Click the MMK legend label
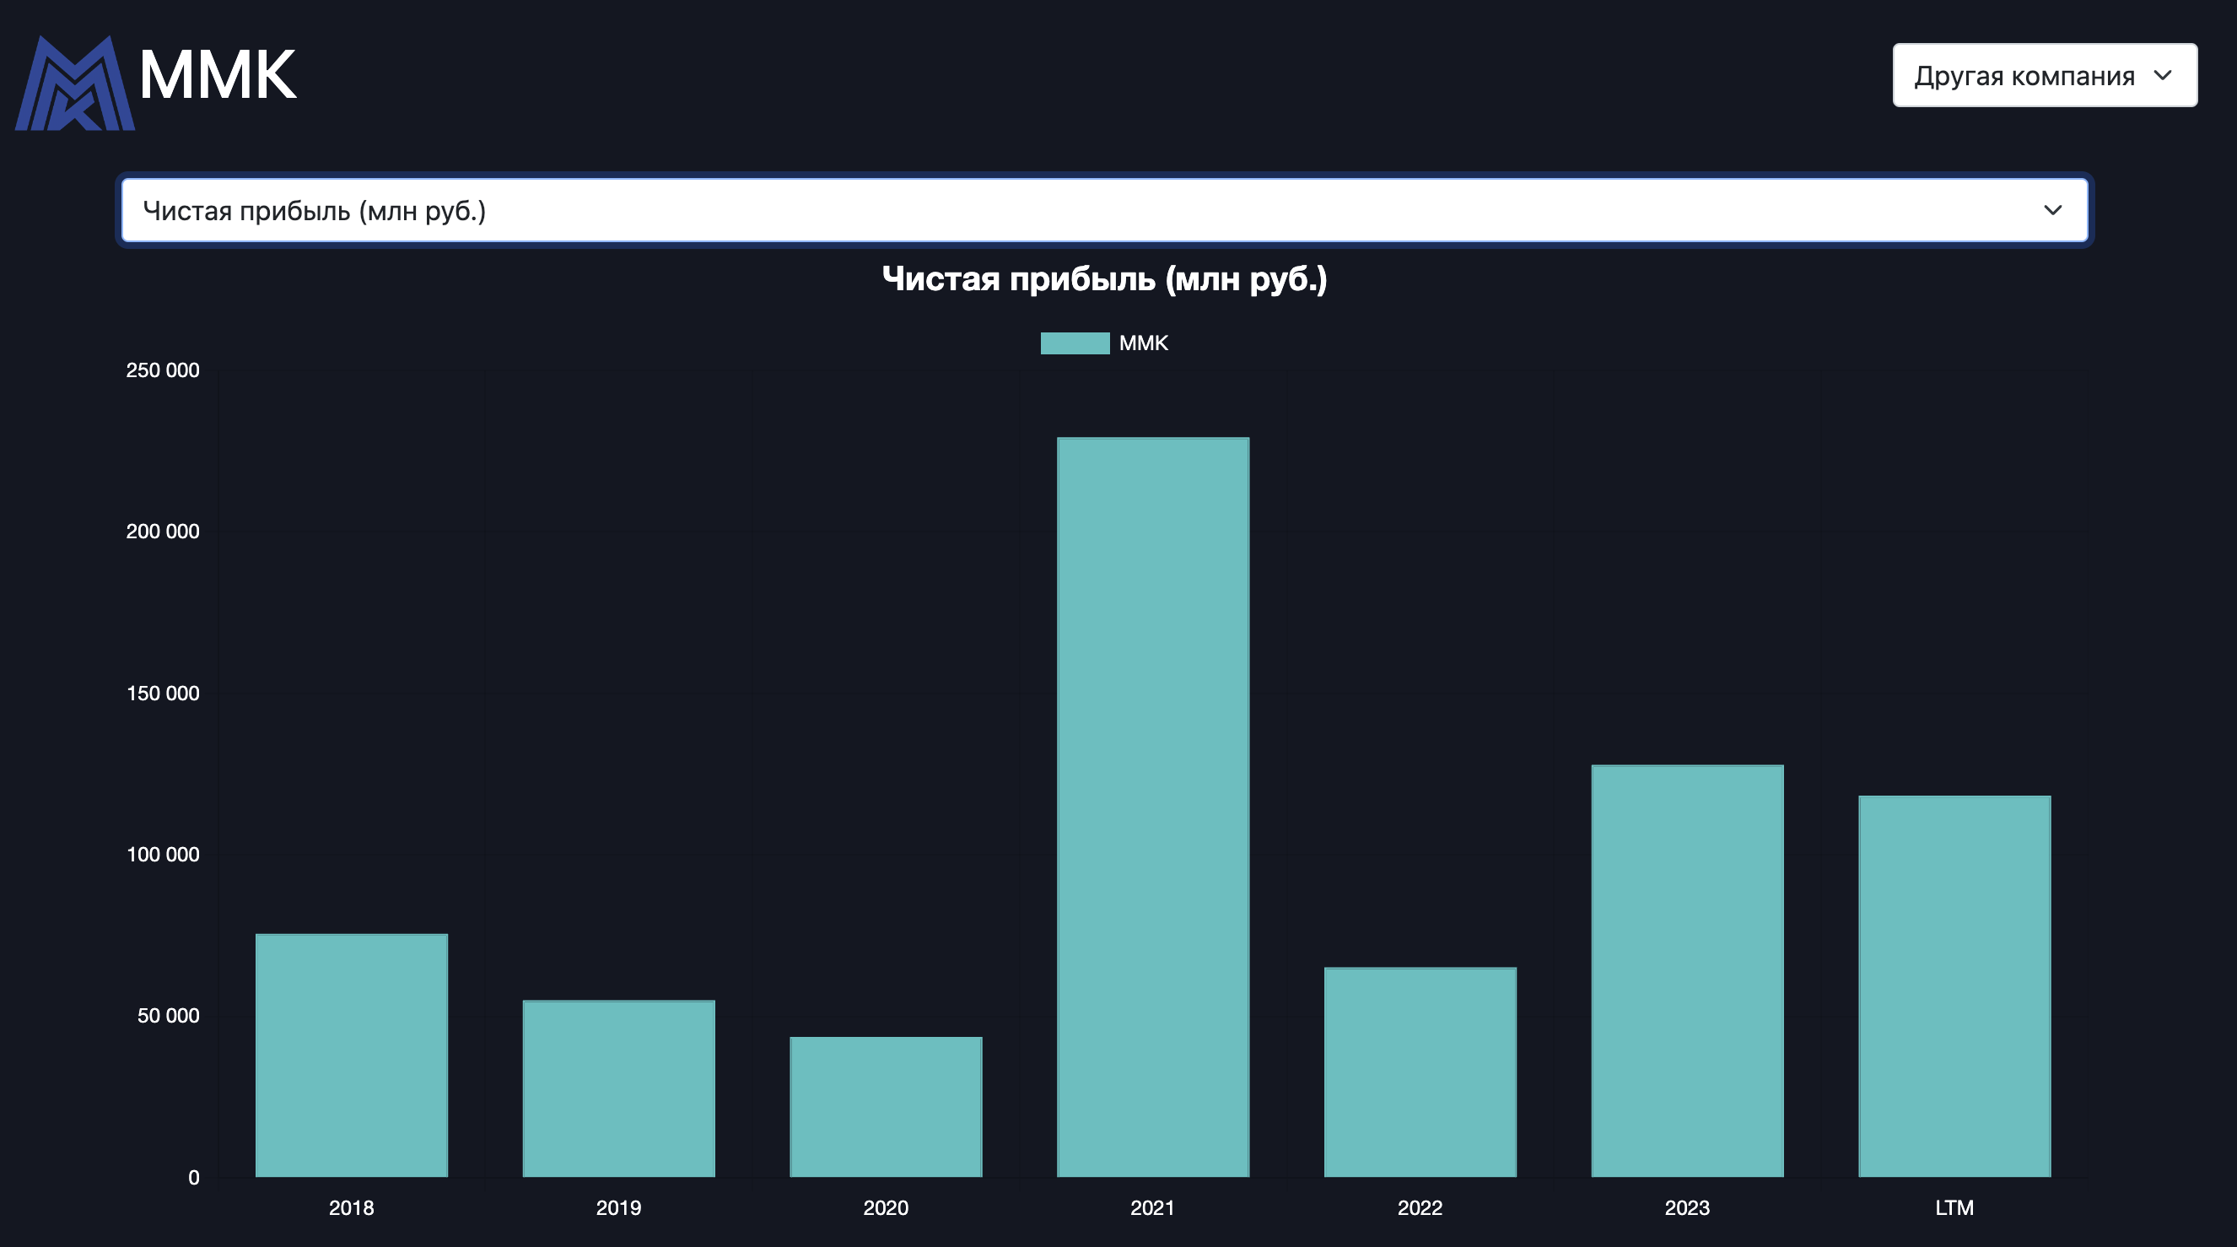 [x=1143, y=343]
